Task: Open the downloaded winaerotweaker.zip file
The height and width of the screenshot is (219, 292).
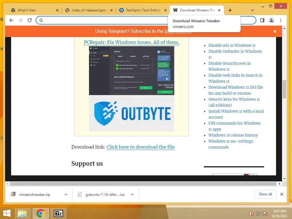Action: [x=35, y=194]
